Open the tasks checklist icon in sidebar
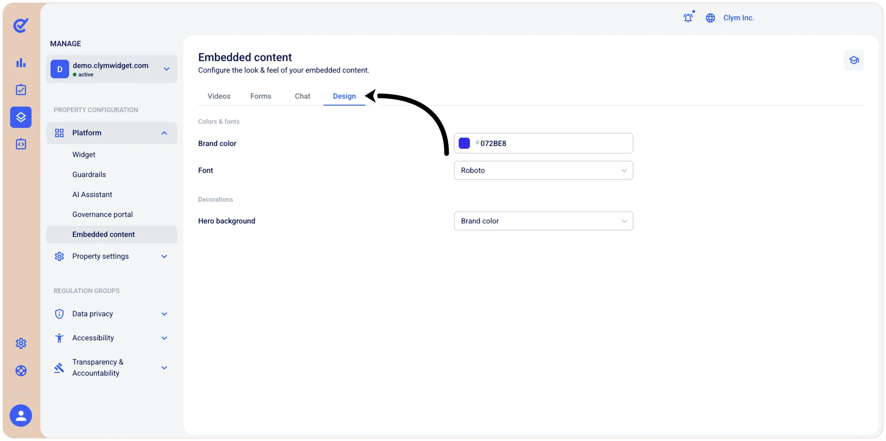Screen dimensions: 886x441 (x=21, y=90)
